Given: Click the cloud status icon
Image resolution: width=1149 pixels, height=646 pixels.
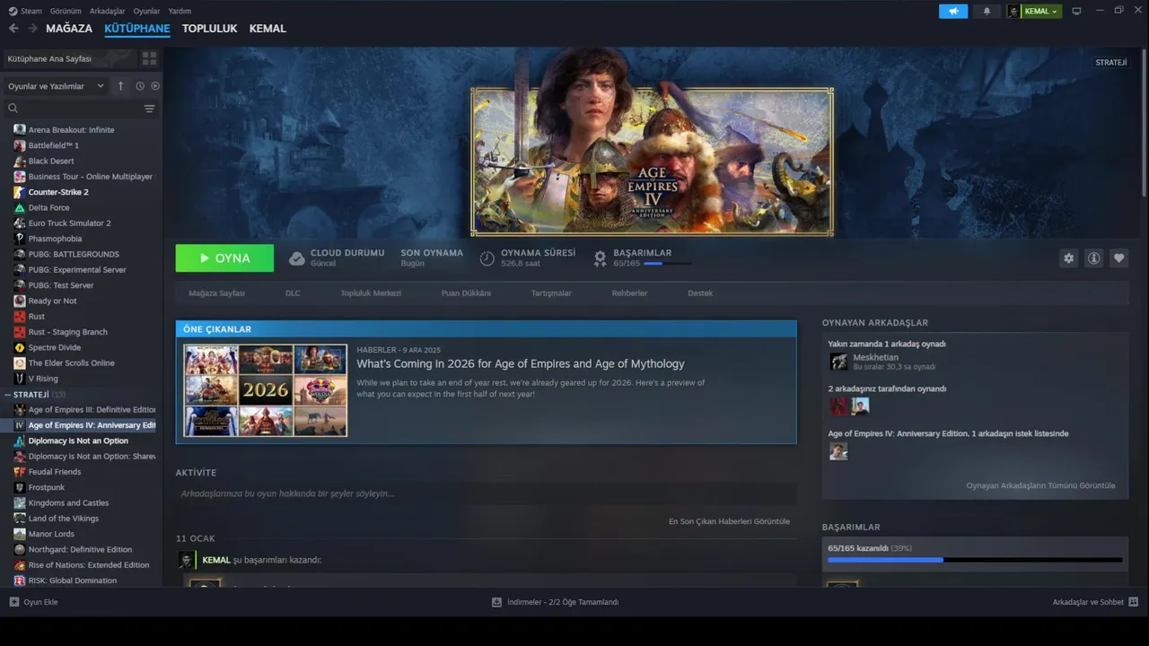Looking at the screenshot, I should (x=296, y=258).
